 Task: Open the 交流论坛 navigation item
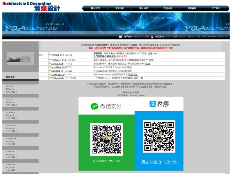click(168, 8)
